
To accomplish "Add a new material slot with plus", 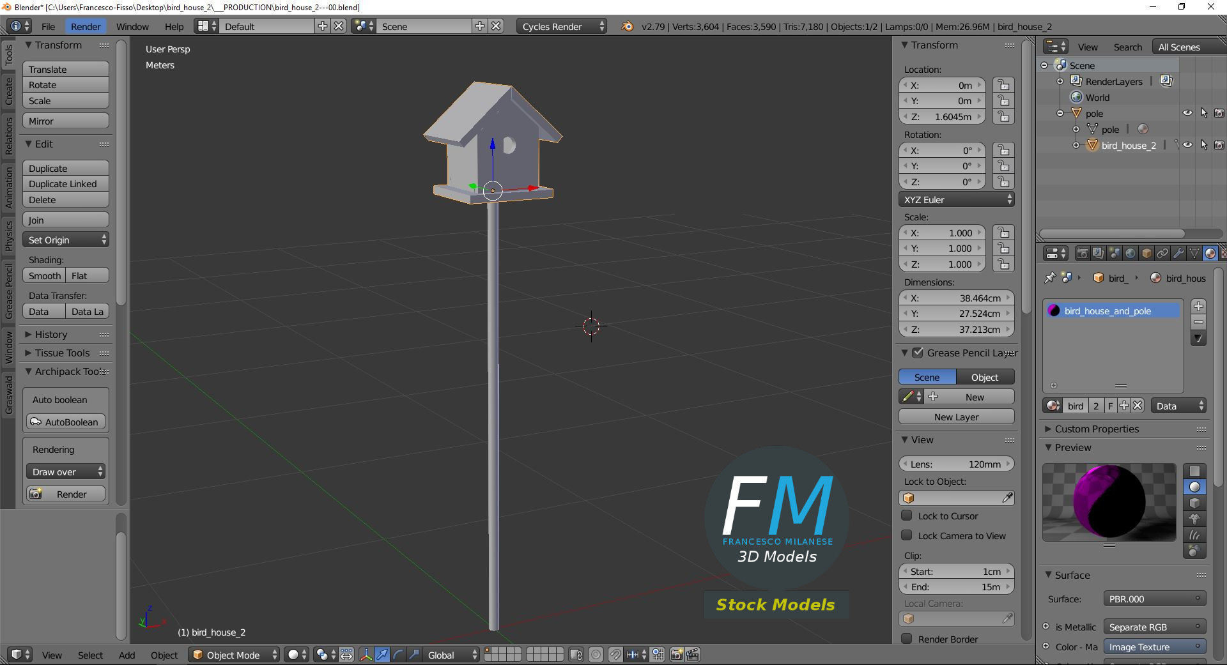I will coord(1199,306).
